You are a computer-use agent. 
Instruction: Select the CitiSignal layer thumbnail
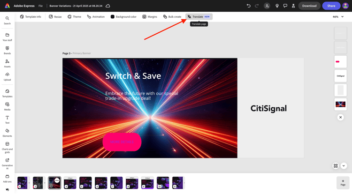tap(341, 76)
